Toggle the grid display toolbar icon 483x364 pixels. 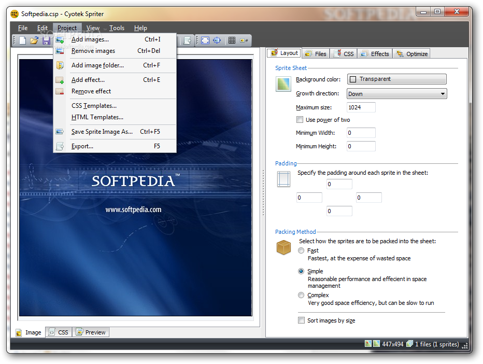point(232,40)
